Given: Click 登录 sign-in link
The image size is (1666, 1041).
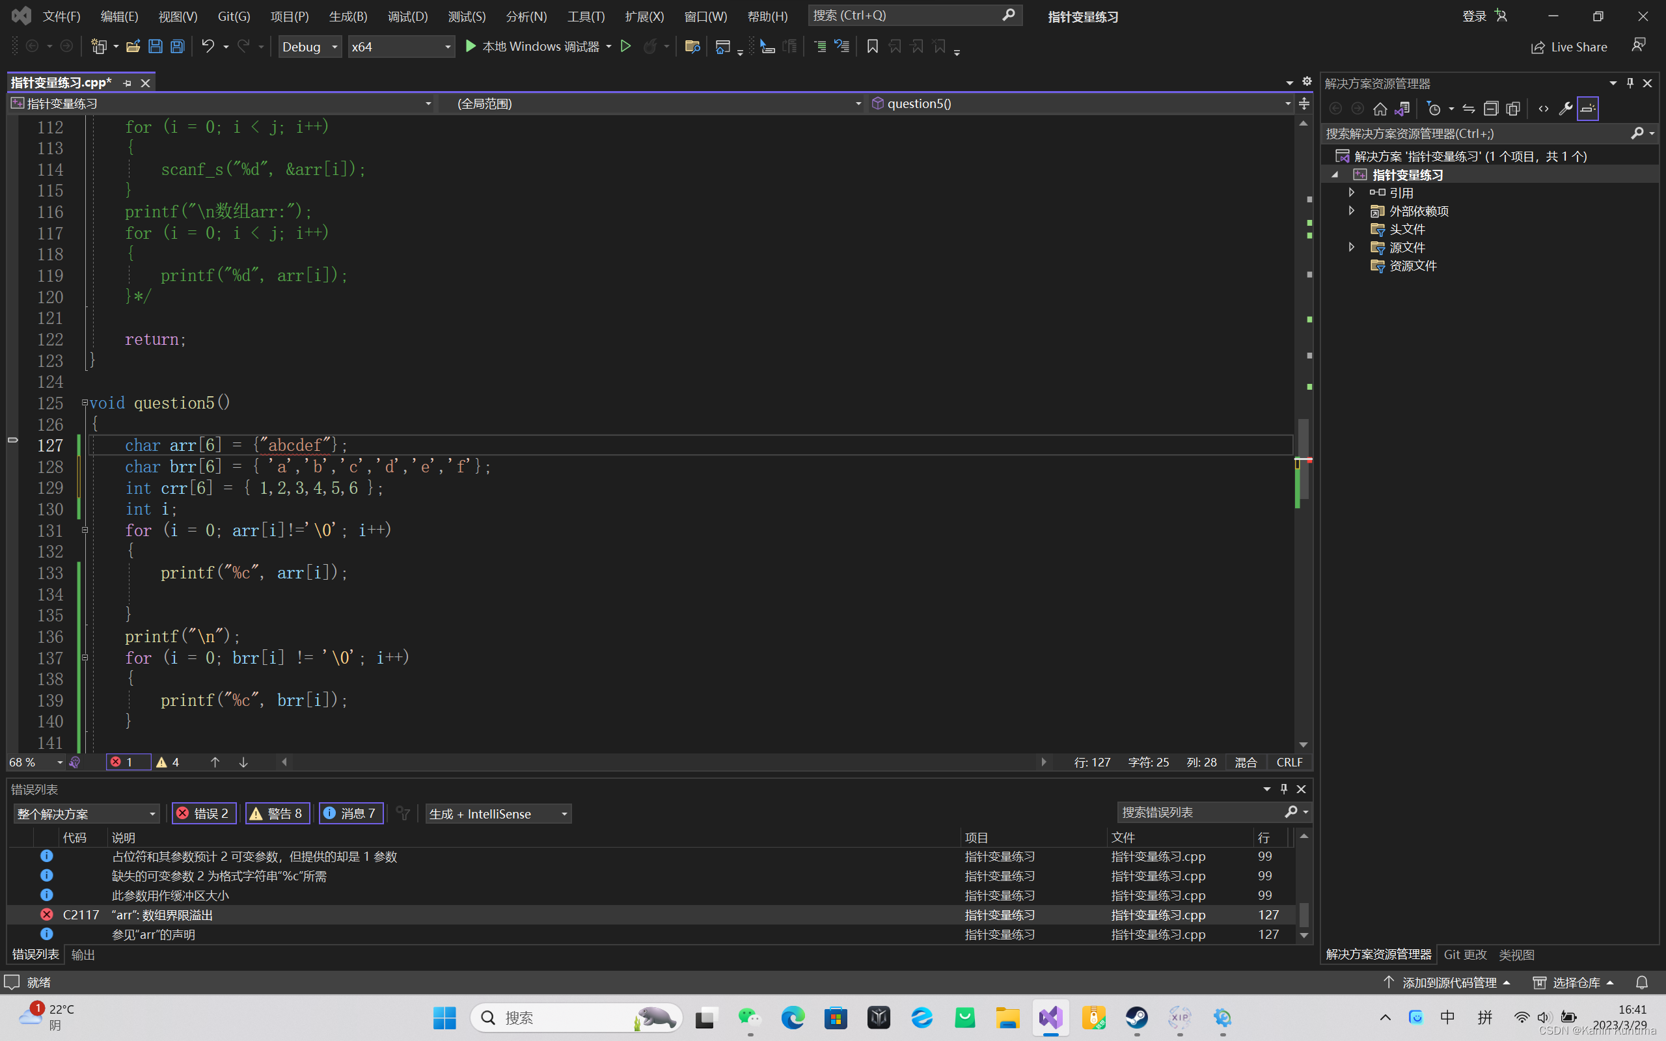Looking at the screenshot, I should tap(1474, 16).
